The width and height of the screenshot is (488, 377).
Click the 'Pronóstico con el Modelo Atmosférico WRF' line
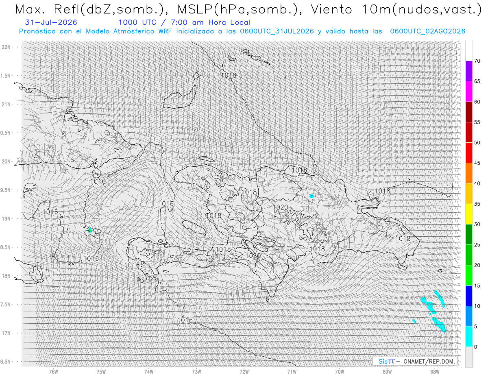pos(242,31)
